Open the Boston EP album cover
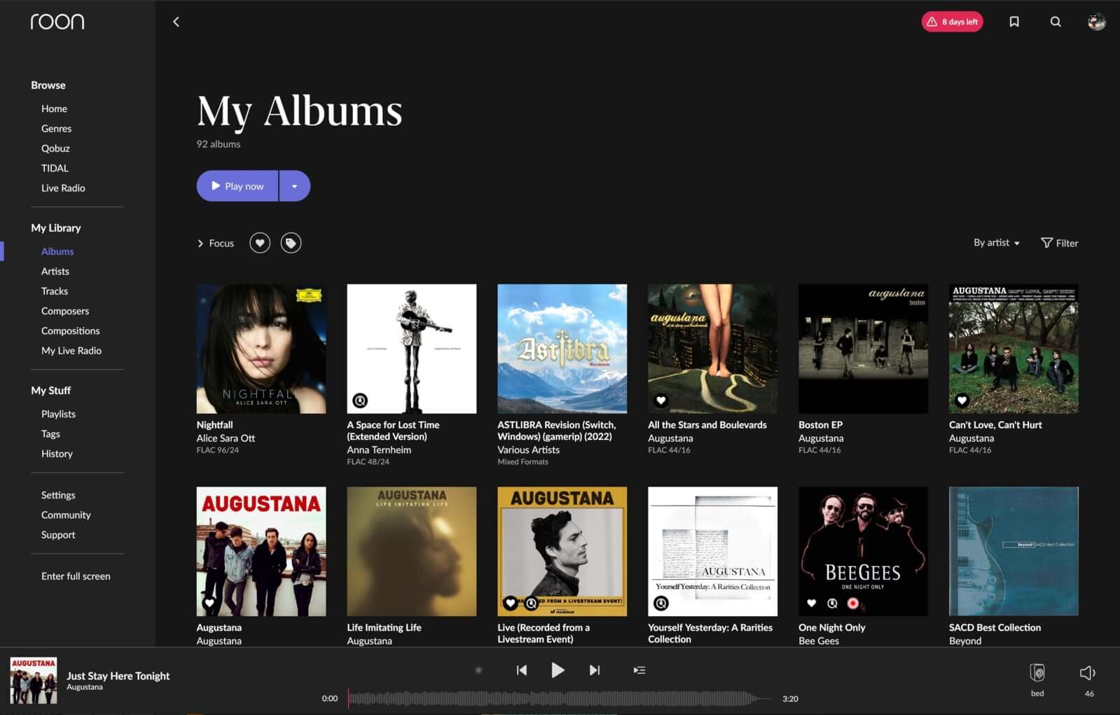Image resolution: width=1120 pixels, height=715 pixels. pyautogui.click(x=864, y=349)
